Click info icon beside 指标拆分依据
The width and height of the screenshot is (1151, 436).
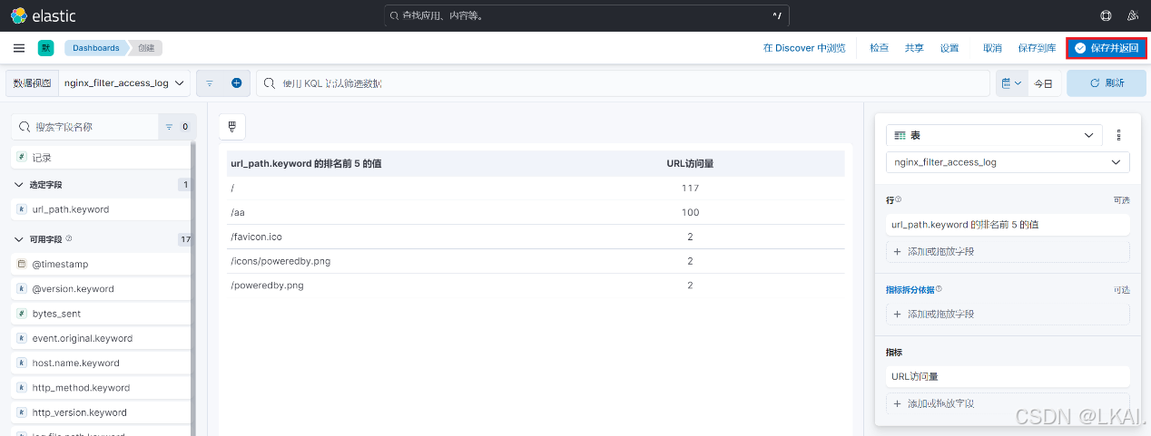click(939, 289)
